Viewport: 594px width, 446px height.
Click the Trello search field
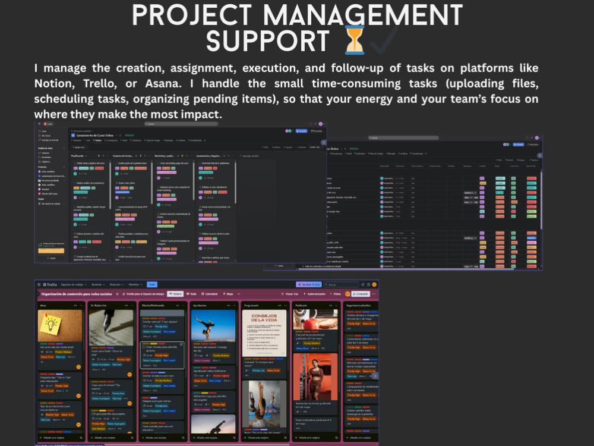click(342, 284)
